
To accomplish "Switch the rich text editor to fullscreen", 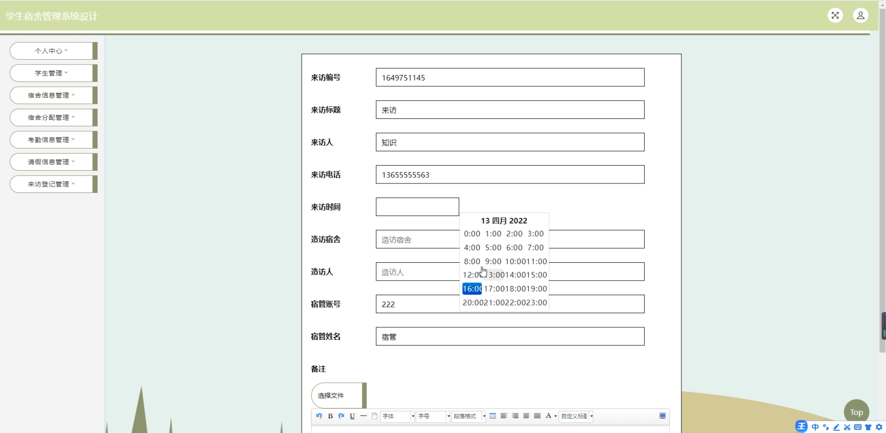I will tap(662, 416).
